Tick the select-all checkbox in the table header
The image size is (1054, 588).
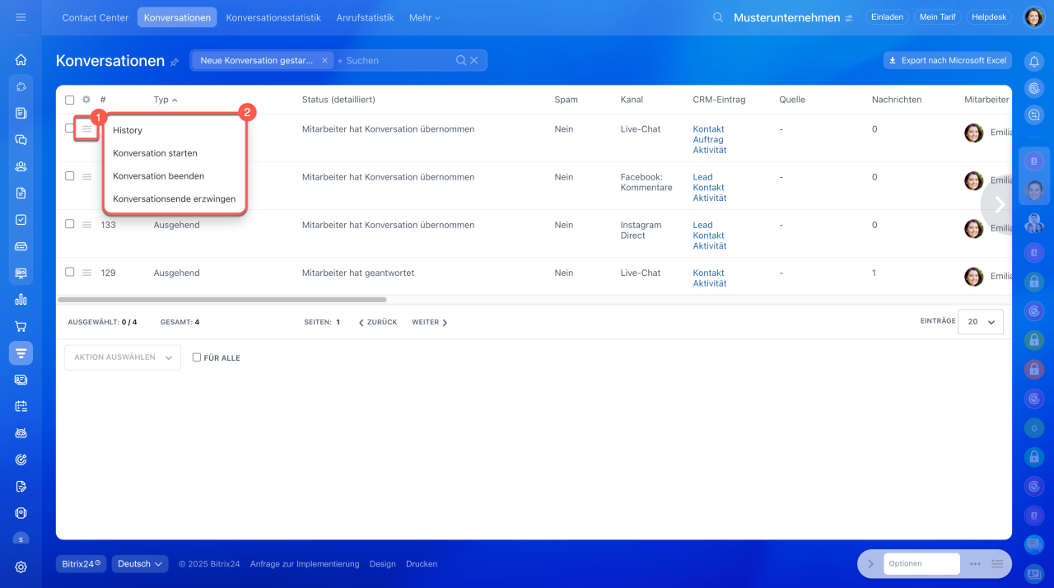pos(69,100)
